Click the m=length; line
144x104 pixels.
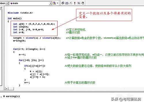click(x=19, y=41)
